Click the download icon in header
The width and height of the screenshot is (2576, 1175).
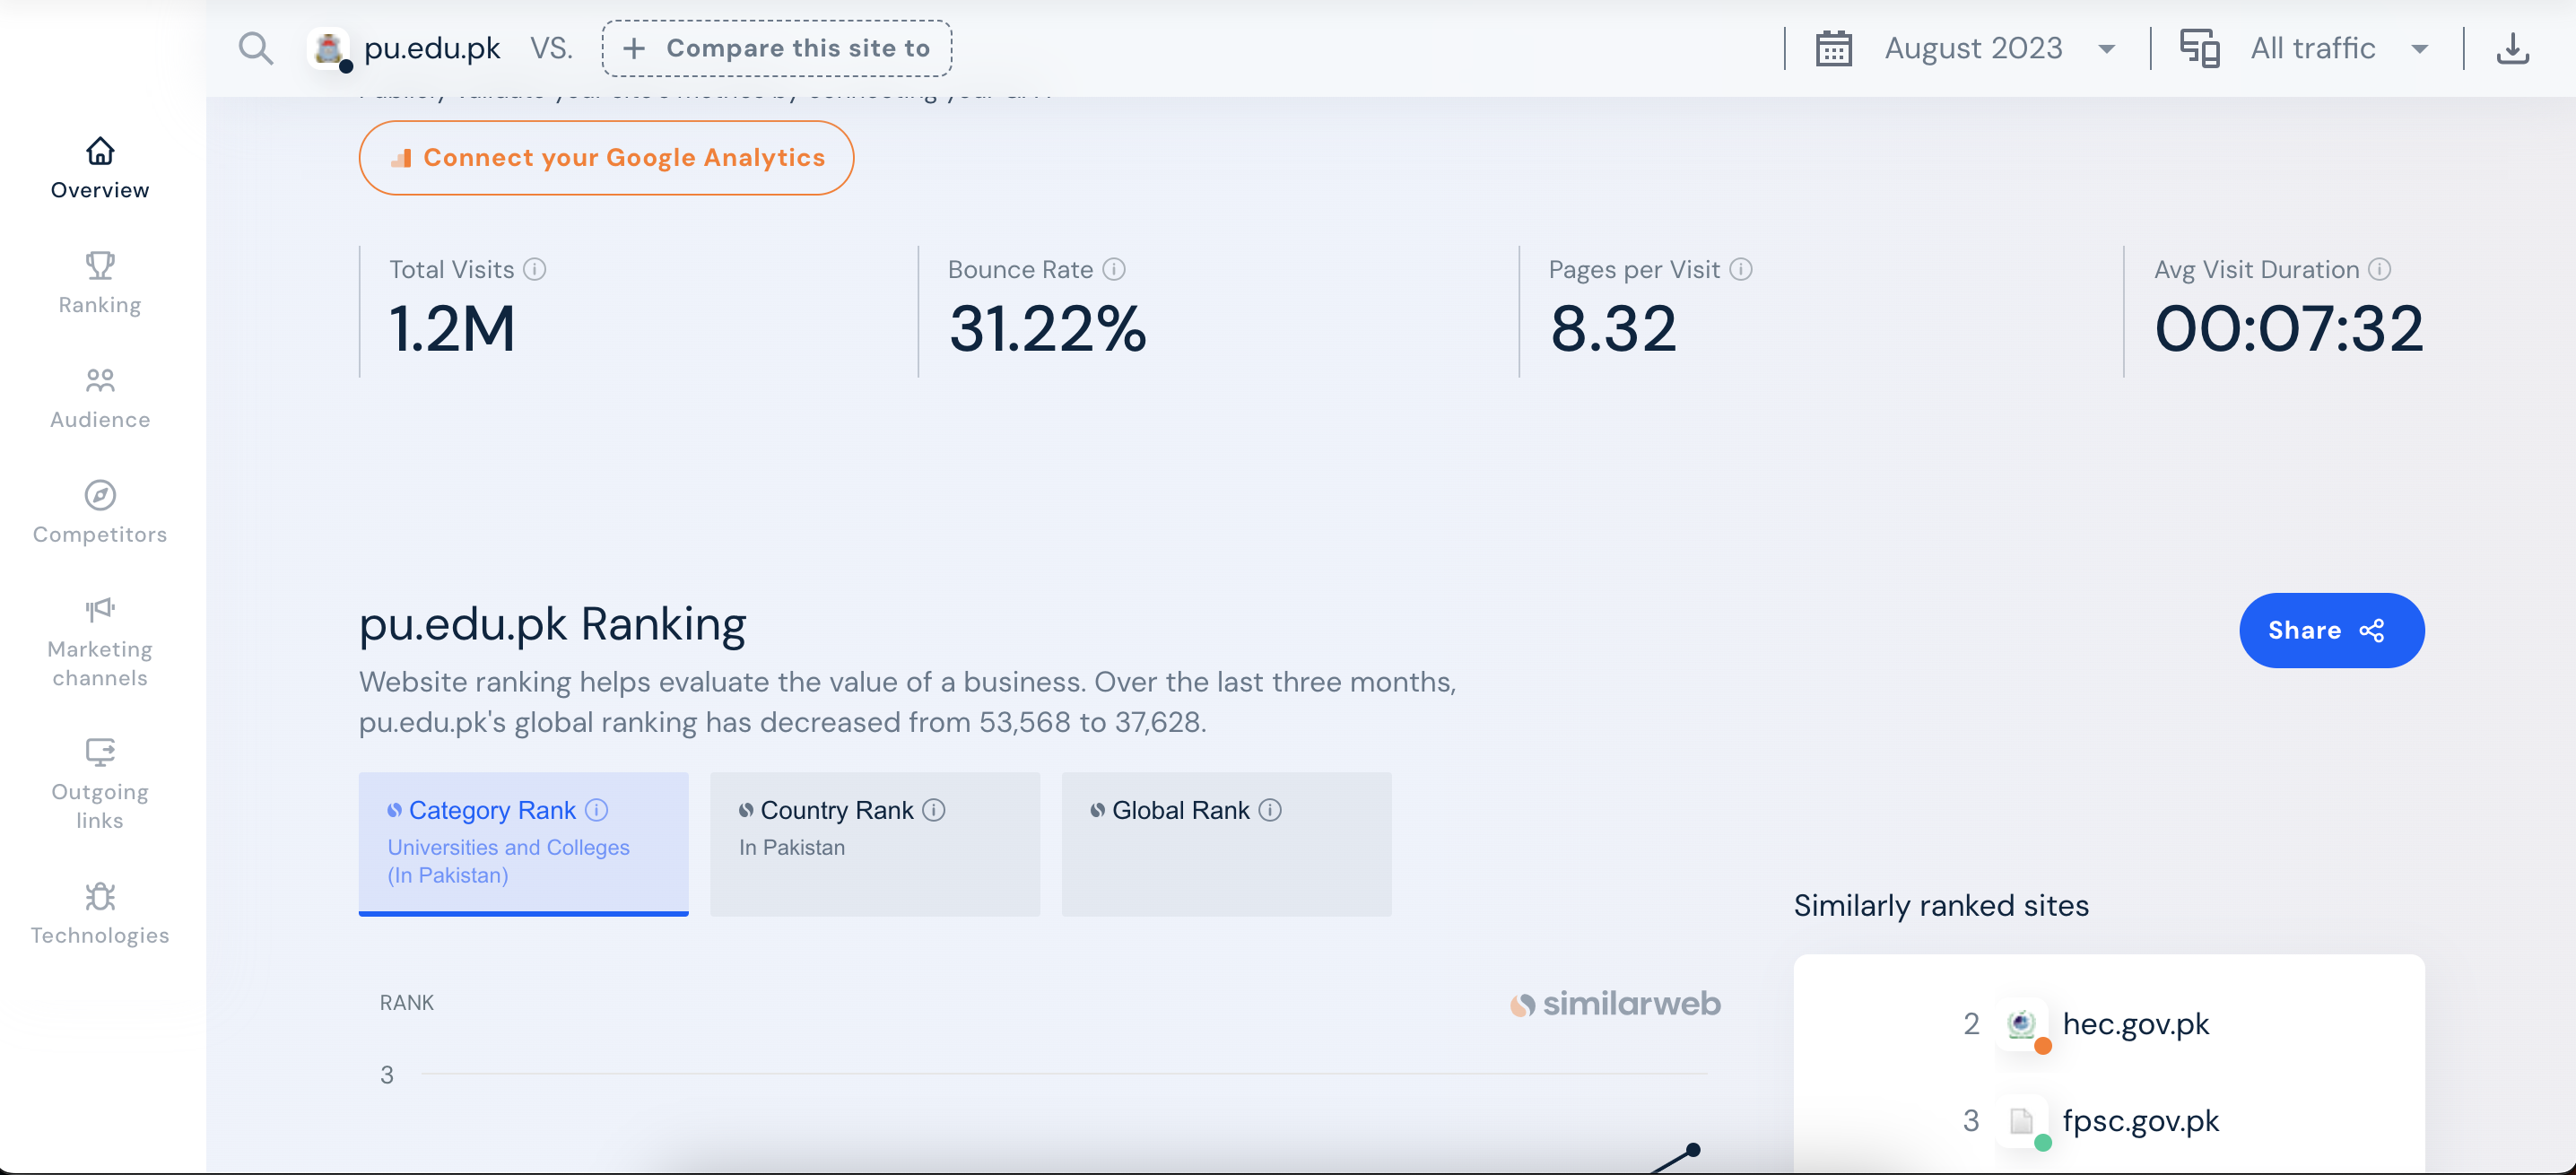click(2512, 48)
